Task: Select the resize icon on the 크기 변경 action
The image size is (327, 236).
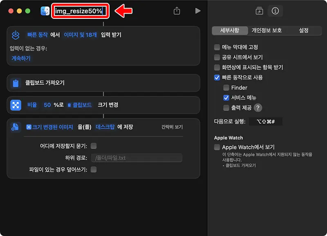Action: (15, 105)
